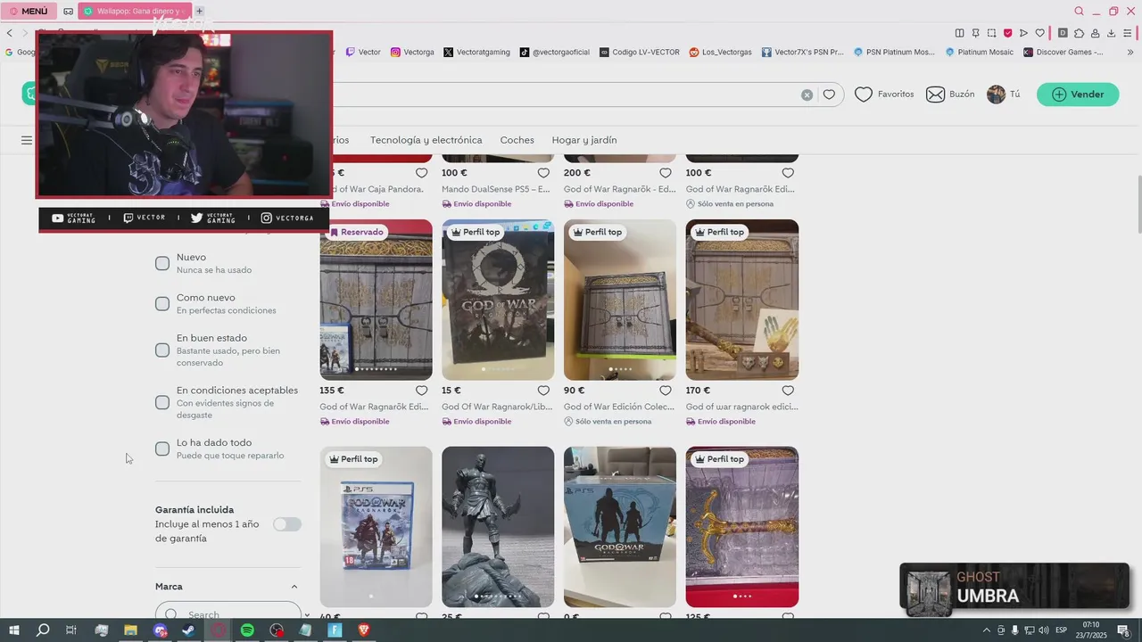This screenshot has width=1142, height=642.
Task: Save search with heart icon in search bar
Action: click(x=829, y=95)
